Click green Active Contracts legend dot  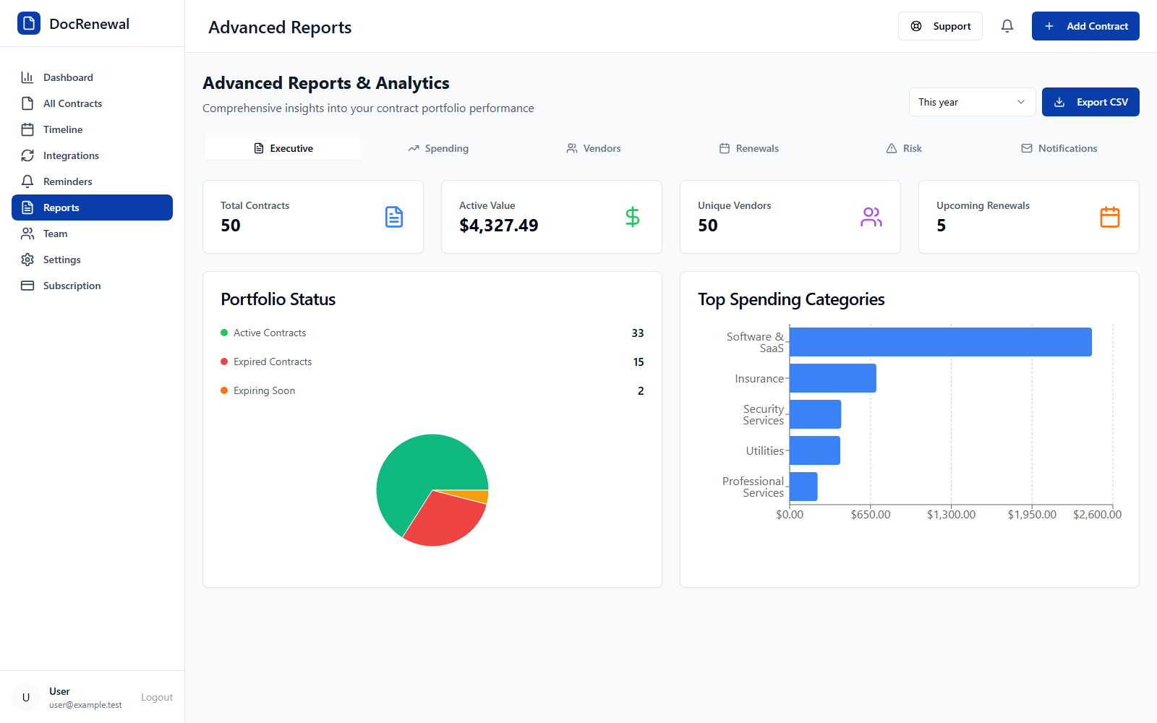[x=224, y=333]
